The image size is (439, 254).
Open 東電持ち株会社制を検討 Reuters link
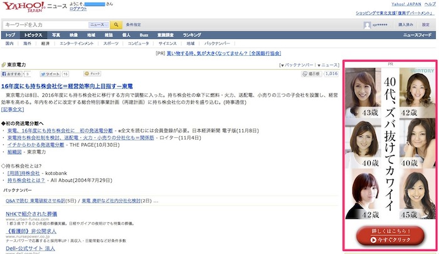tap(81, 138)
